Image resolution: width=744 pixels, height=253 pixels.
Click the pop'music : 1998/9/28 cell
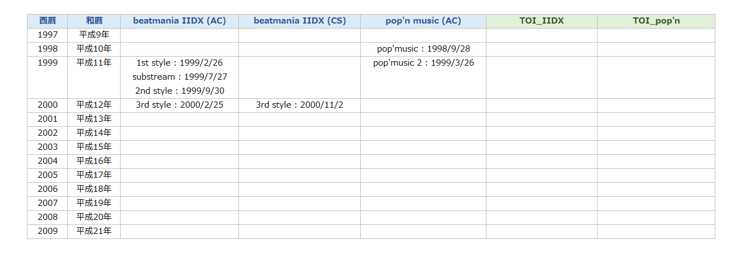click(424, 49)
